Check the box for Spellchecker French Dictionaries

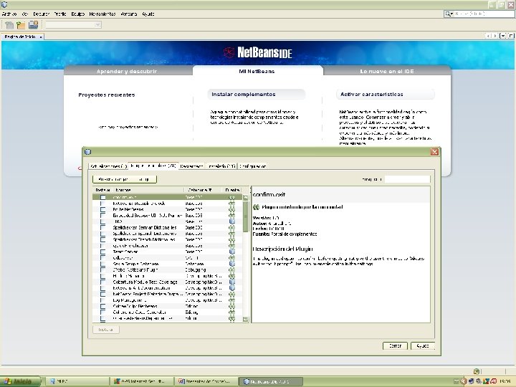click(103, 239)
